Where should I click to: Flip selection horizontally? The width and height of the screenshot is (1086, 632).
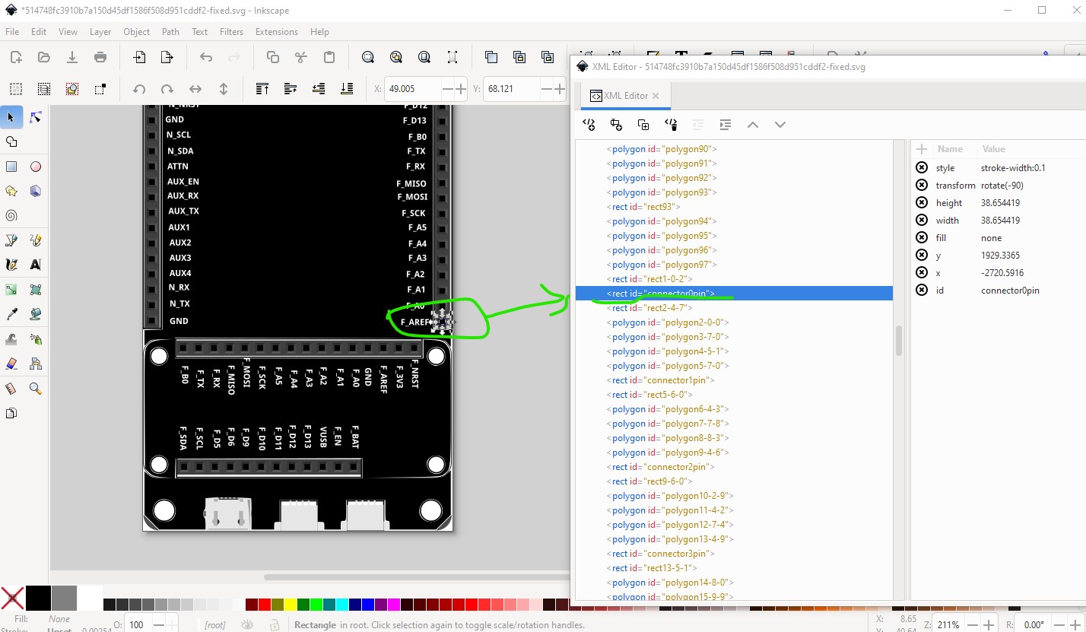(x=195, y=89)
